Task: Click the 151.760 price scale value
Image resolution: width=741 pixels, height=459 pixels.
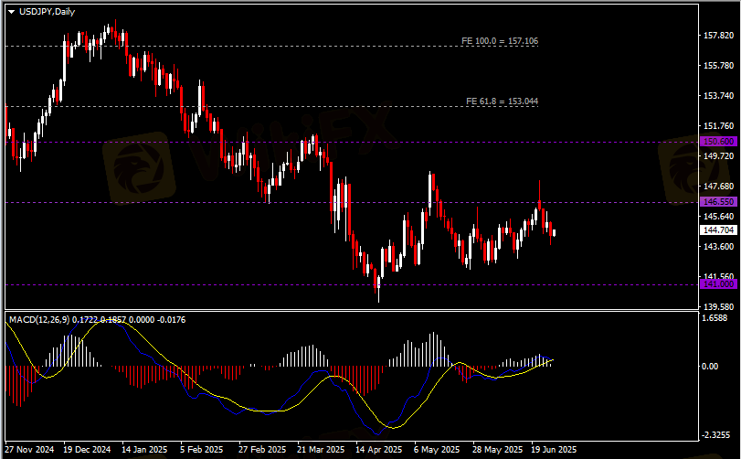Action: tap(718, 126)
